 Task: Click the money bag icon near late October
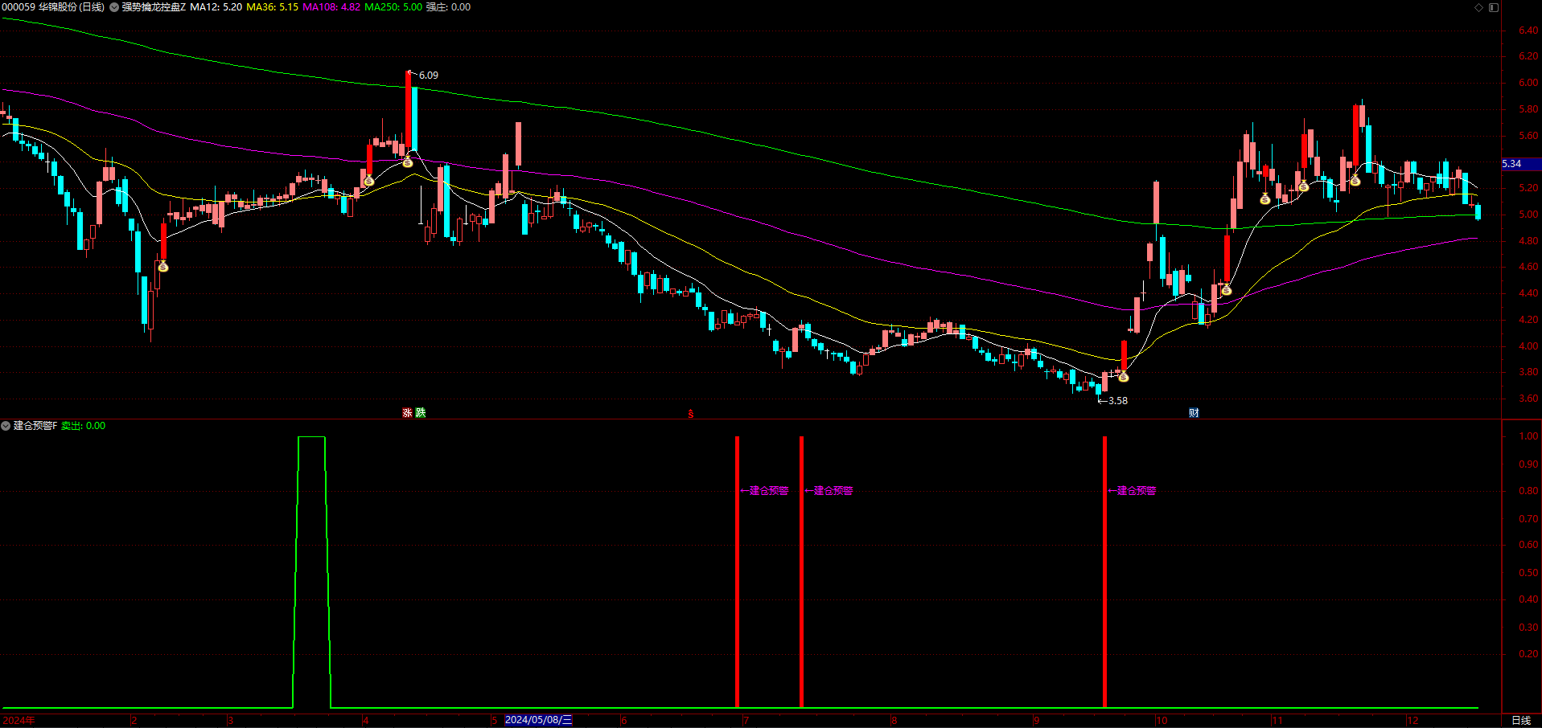pyautogui.click(x=1226, y=290)
